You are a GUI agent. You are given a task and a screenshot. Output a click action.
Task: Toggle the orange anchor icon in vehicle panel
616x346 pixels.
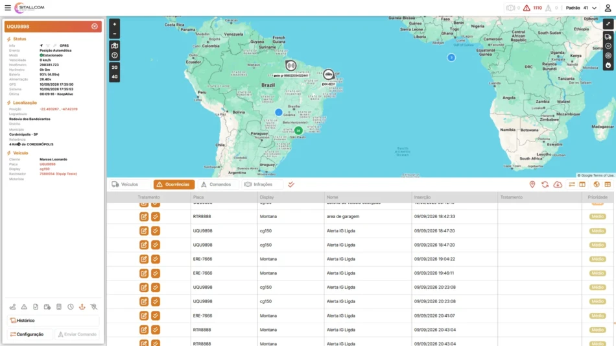82,306
